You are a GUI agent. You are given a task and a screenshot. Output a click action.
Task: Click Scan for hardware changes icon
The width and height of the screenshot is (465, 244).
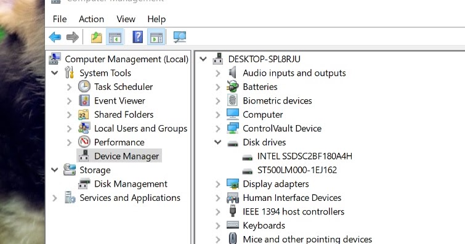pos(180,37)
